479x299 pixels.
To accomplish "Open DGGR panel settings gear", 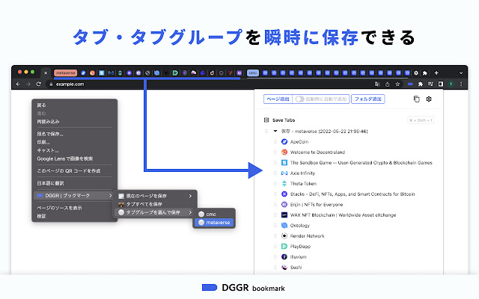I will [x=429, y=99].
